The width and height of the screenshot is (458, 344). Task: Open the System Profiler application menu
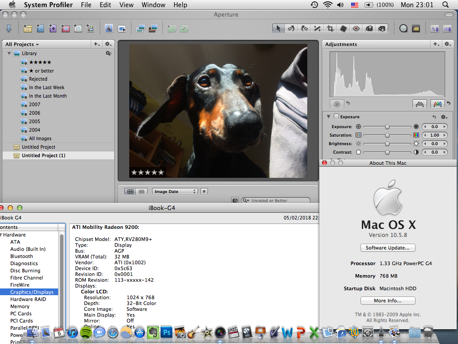(x=48, y=4)
